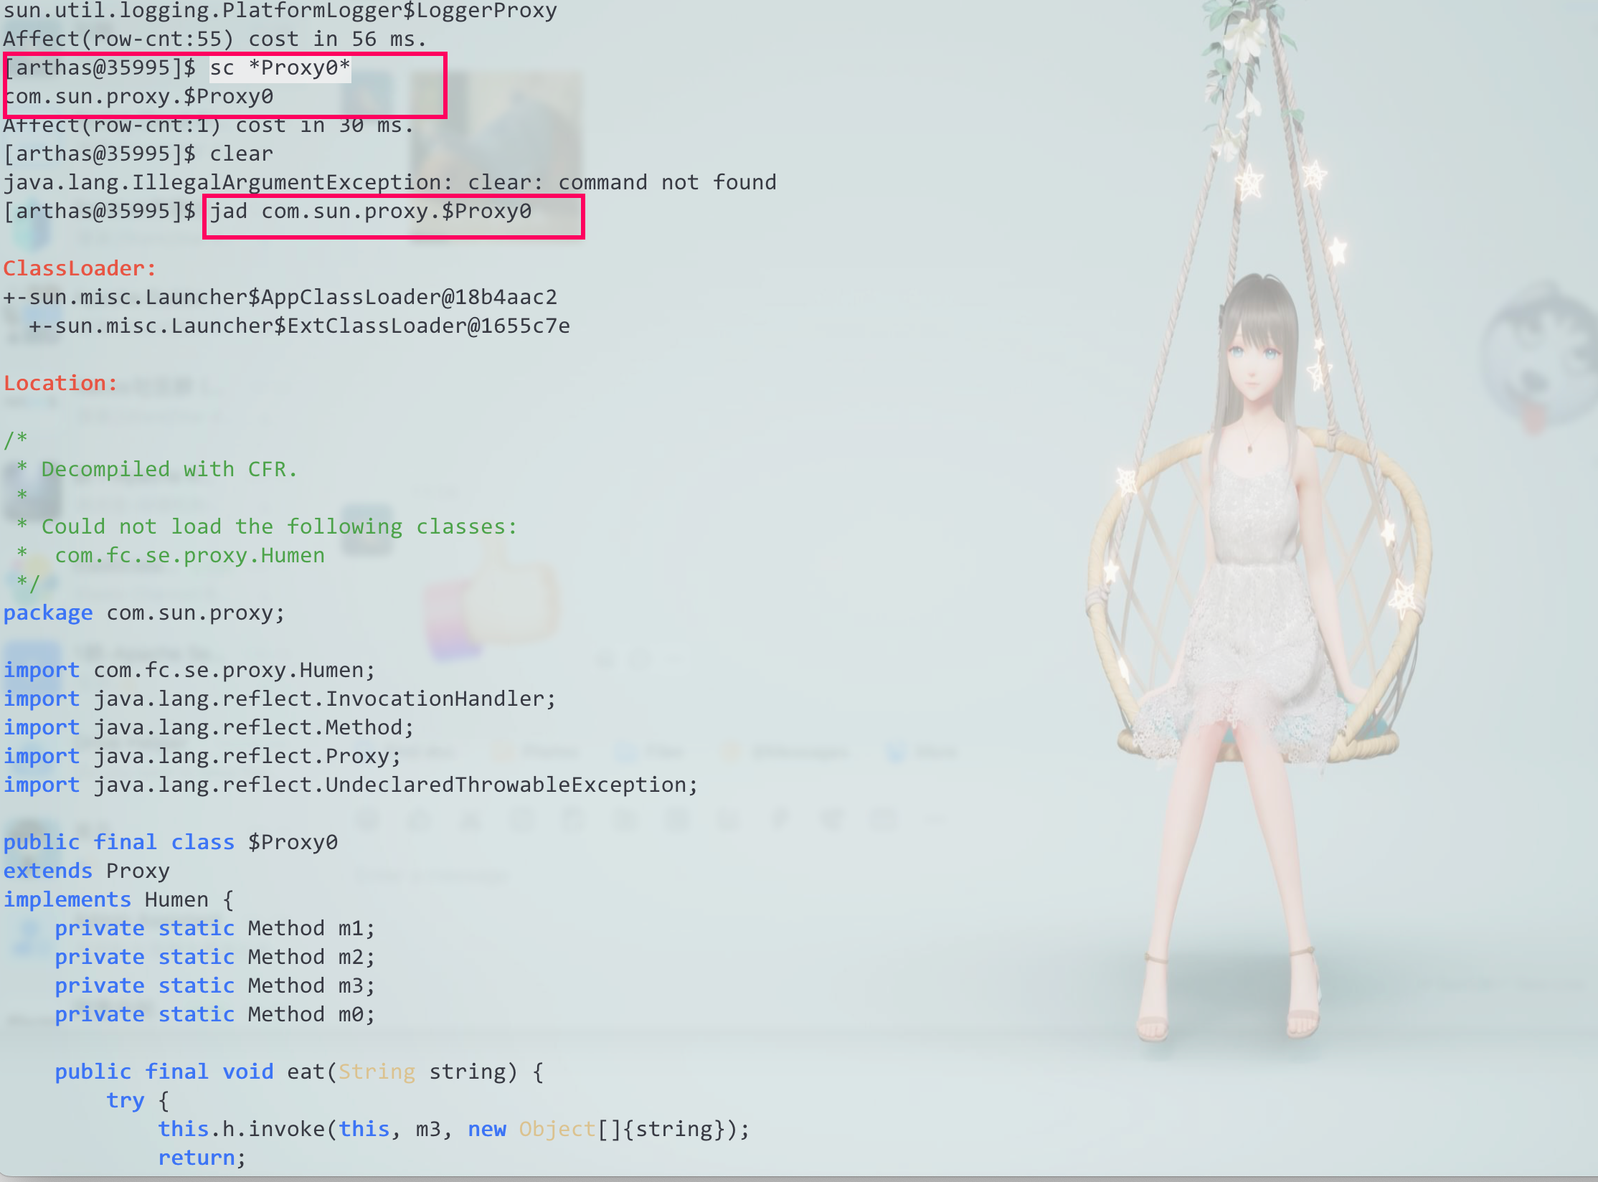Viewport: 1598px width, 1182px height.
Task: Click the import InvocationHandler line
Action: pyautogui.click(x=280, y=699)
